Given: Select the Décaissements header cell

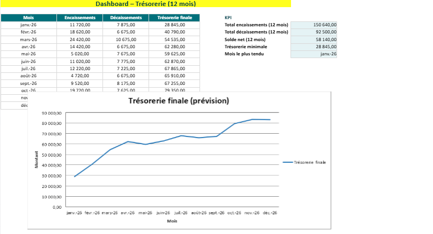Looking at the screenshot, I should click(126, 18).
